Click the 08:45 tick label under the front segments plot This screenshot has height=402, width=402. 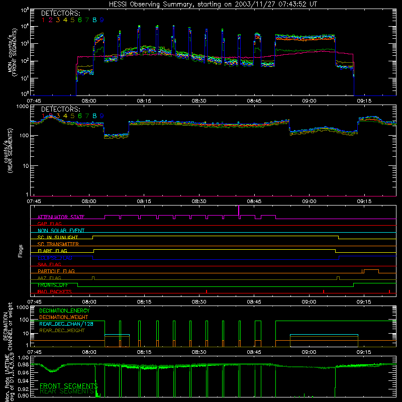[254, 101]
